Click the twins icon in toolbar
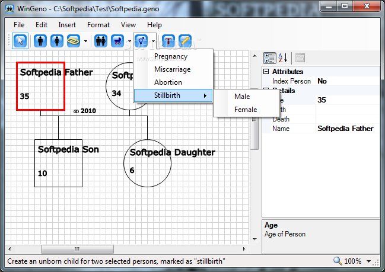 point(101,41)
